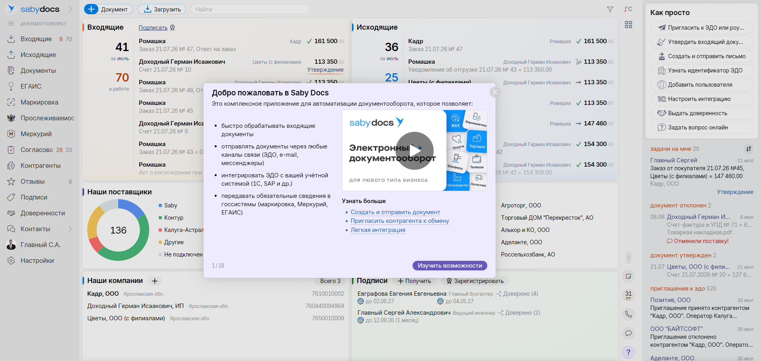761x361 pixels.
Task: Open the Легкая интеграция link
Action: click(x=378, y=230)
